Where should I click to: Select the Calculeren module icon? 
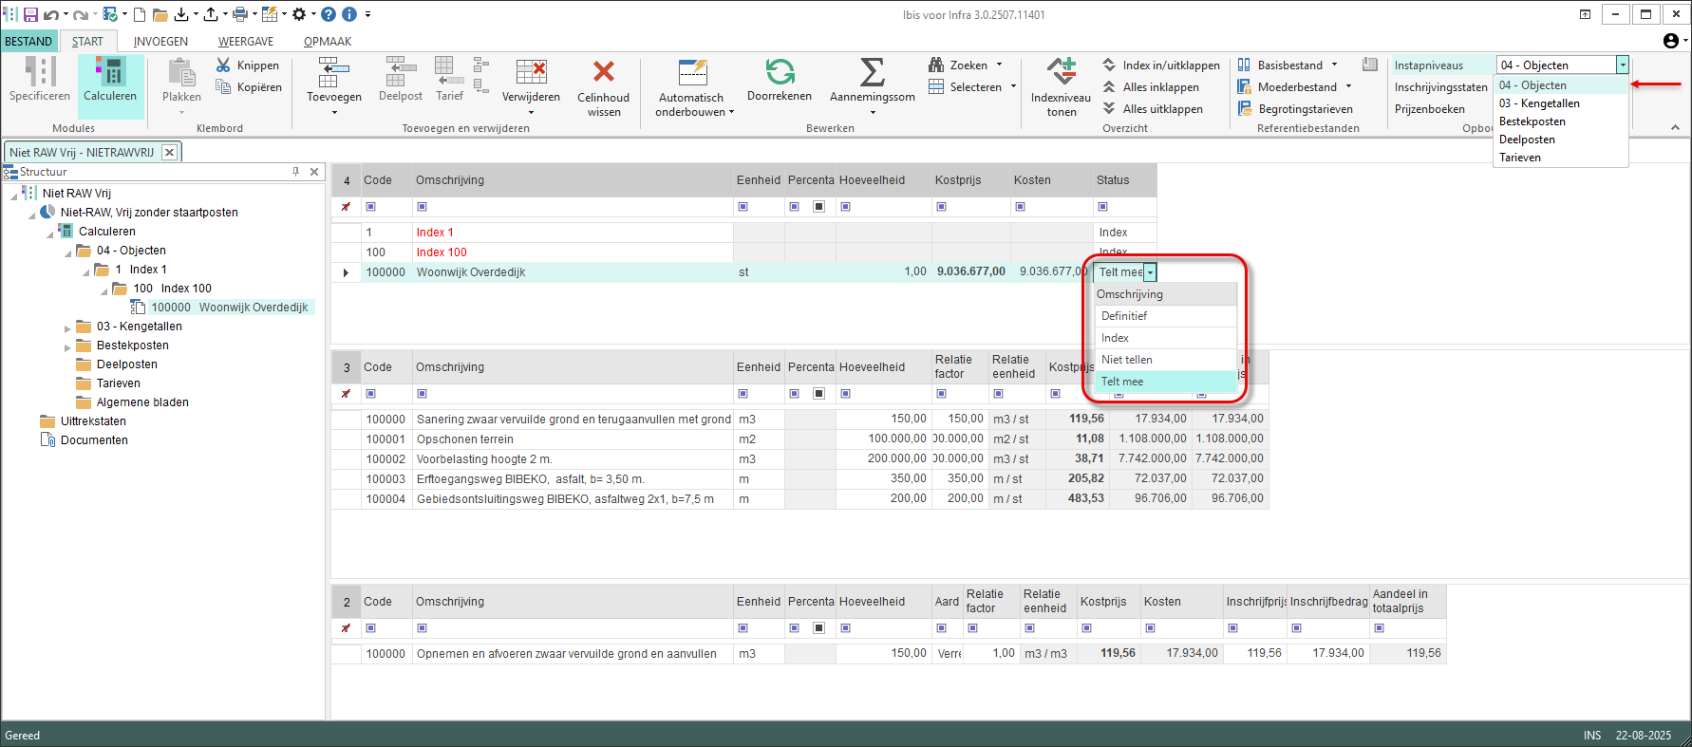[110, 73]
